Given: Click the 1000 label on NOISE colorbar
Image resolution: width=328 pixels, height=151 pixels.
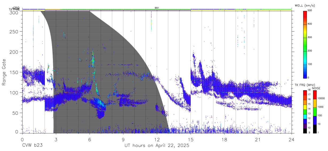Looking at the screenshot, I should point(320,107).
